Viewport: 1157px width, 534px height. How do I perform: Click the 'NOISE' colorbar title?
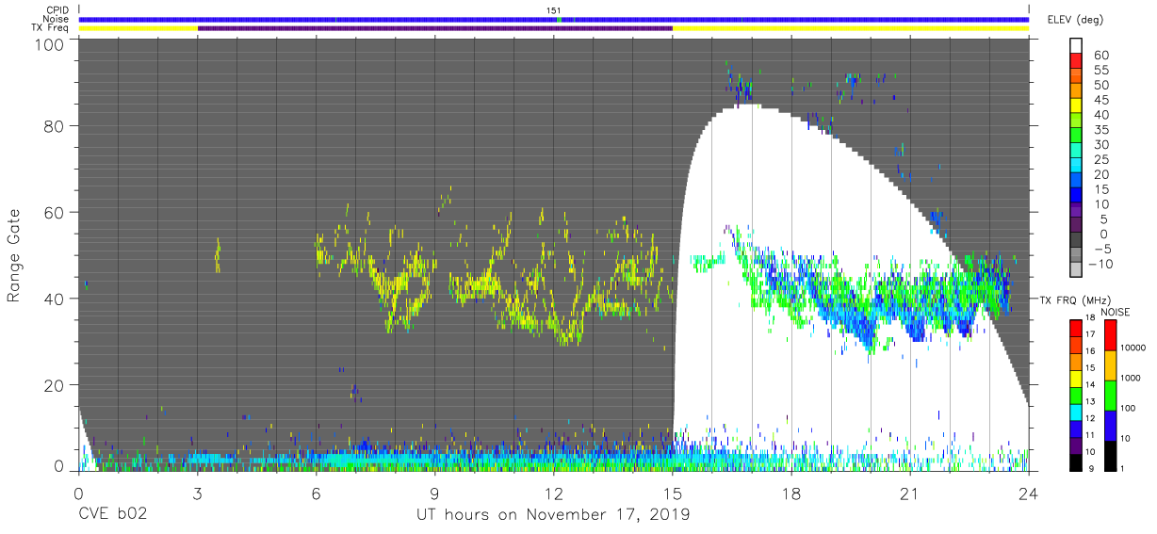pyautogui.click(x=1116, y=311)
